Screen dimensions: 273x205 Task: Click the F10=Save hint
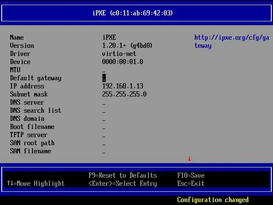click(191, 176)
